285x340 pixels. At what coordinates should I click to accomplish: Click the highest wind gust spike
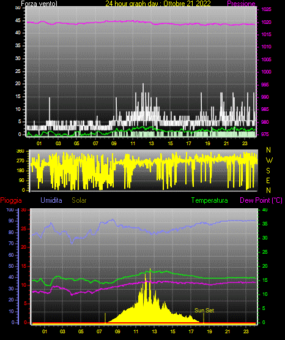143,84
